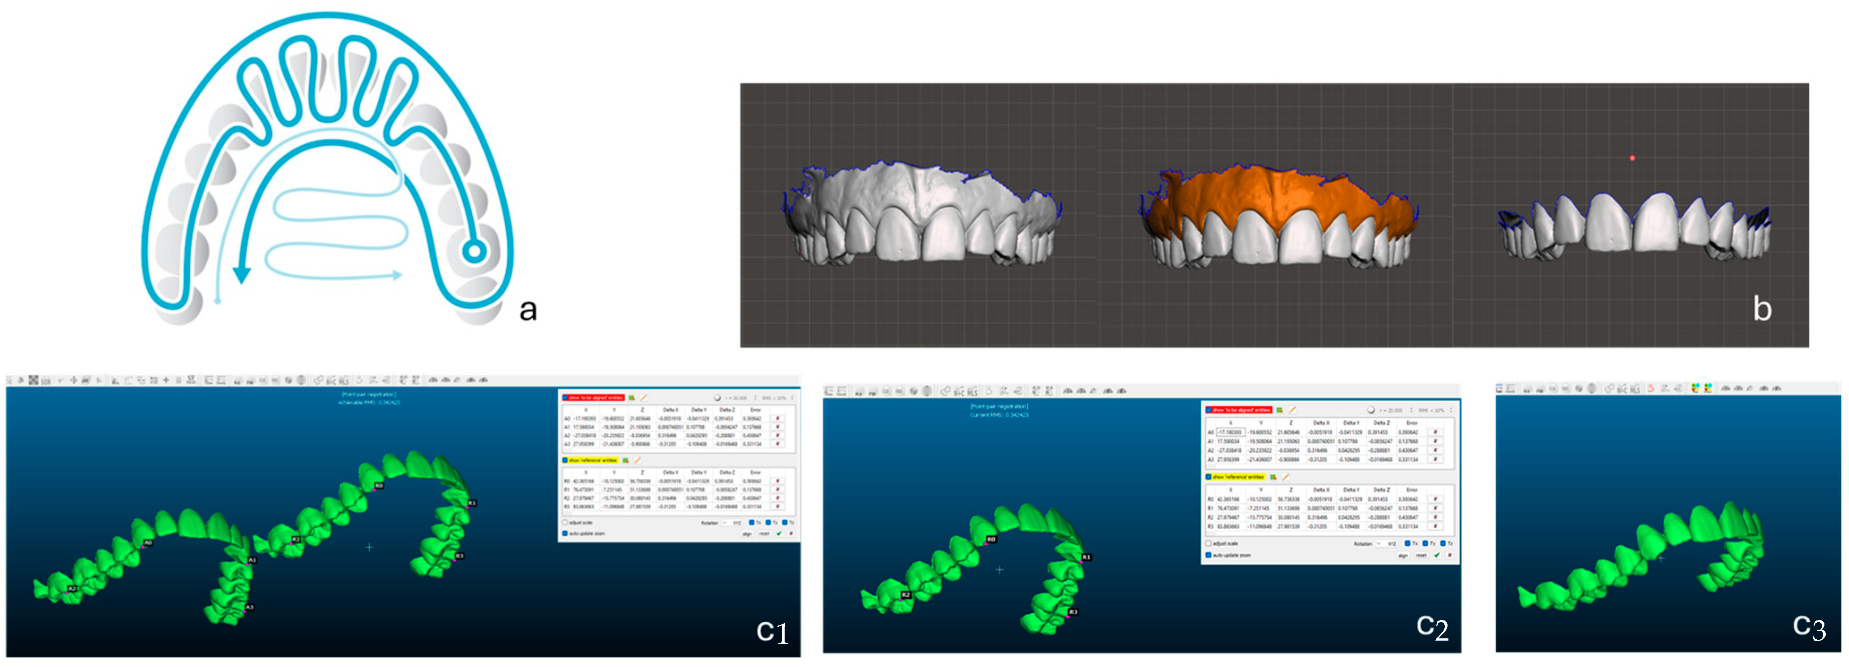
Task: Confirm registration with green checkmark in c2
Action: point(1436,555)
